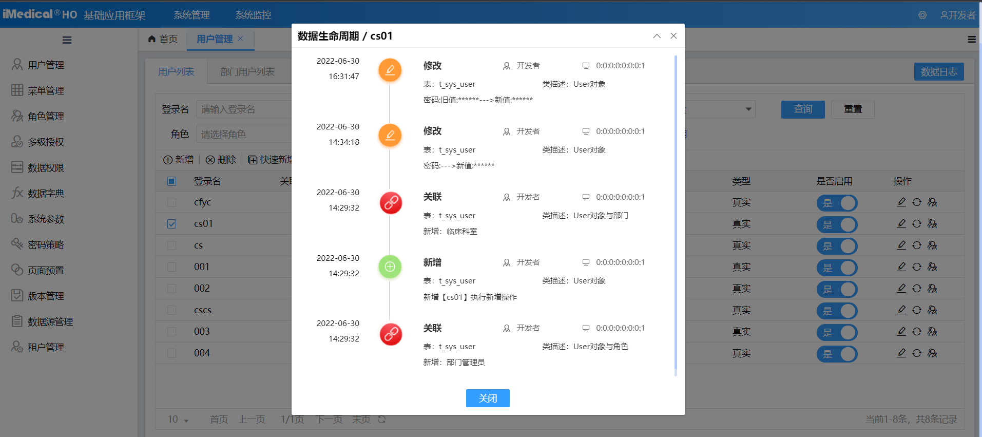
Task: Click 关闭 button in dialog
Action: coord(488,398)
